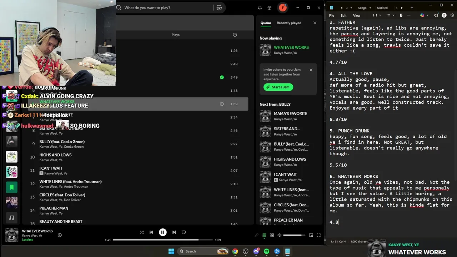Open the Notepad View menu
The image size is (457, 257).
pyautogui.click(x=357, y=15)
